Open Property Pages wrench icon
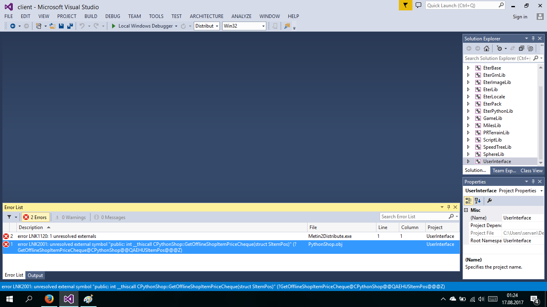547x307 pixels. pos(489,201)
